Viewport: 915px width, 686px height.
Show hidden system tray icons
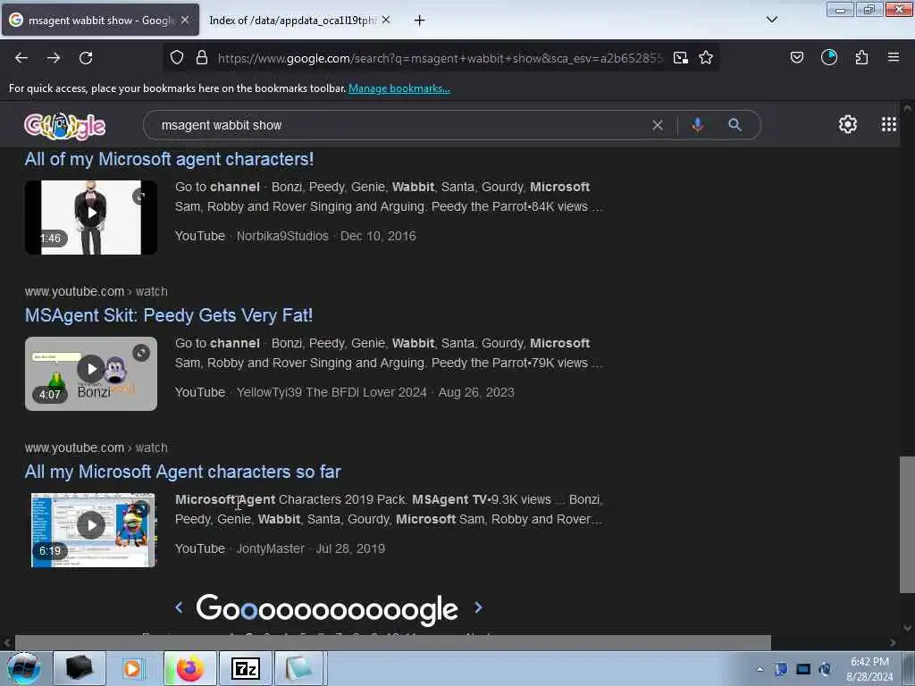point(760,669)
